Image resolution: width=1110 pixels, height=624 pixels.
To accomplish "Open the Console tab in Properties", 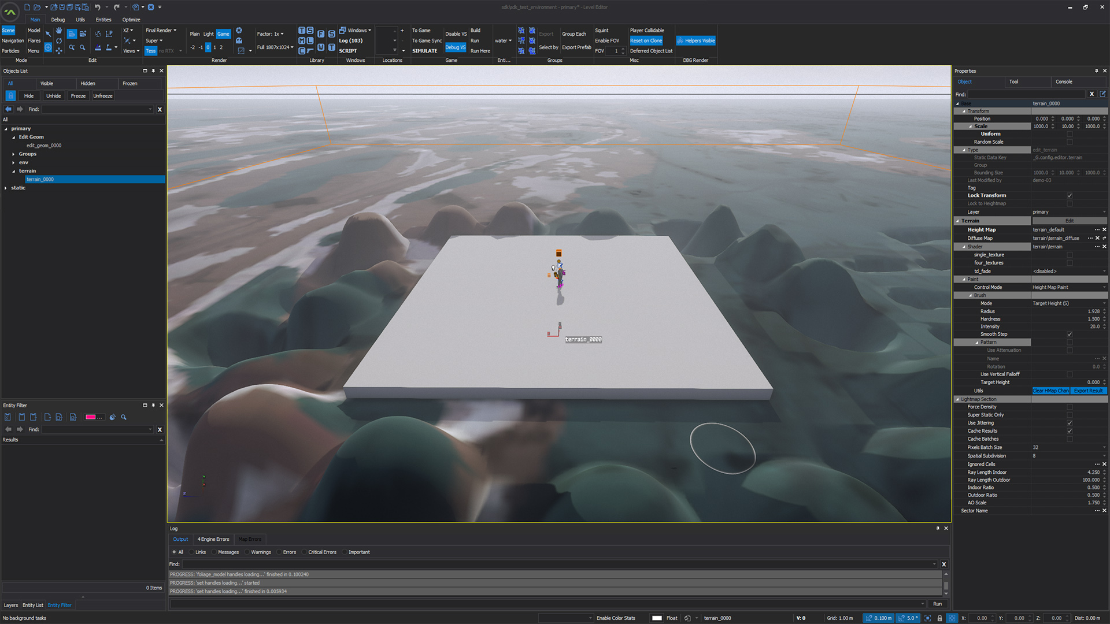I will 1063,82.
